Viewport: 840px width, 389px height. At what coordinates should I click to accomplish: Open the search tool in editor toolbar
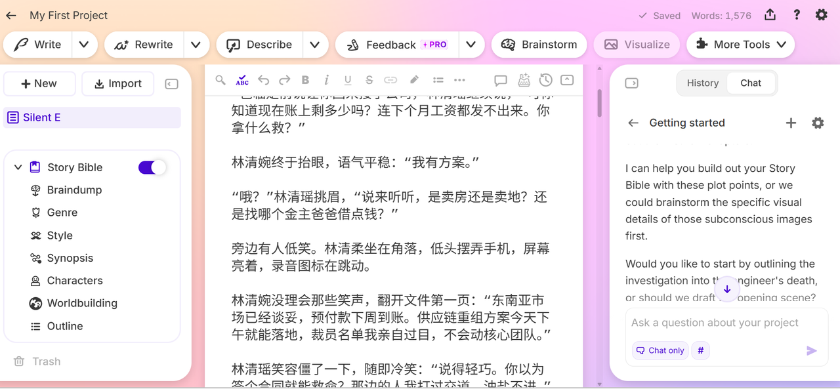point(220,80)
